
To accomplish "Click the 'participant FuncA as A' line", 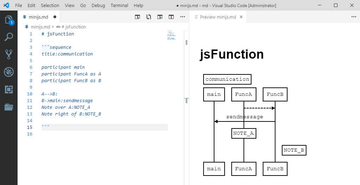I will coord(71,74).
